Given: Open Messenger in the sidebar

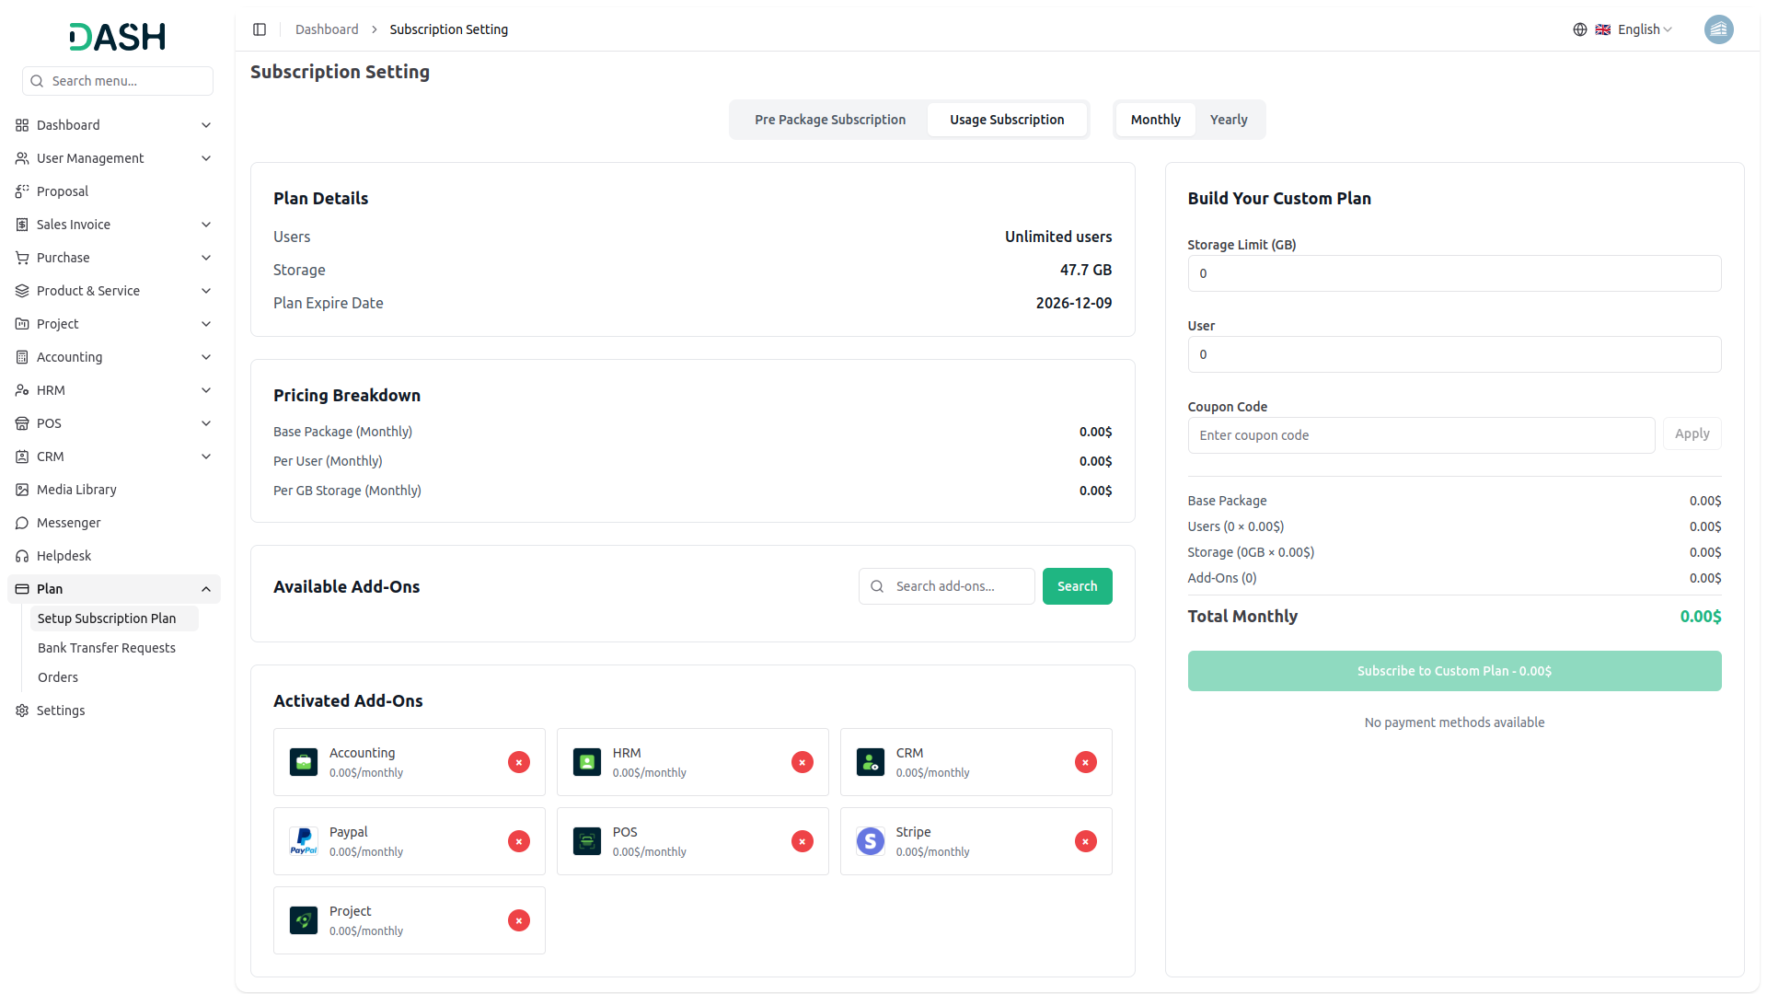Looking at the screenshot, I should 69,523.
